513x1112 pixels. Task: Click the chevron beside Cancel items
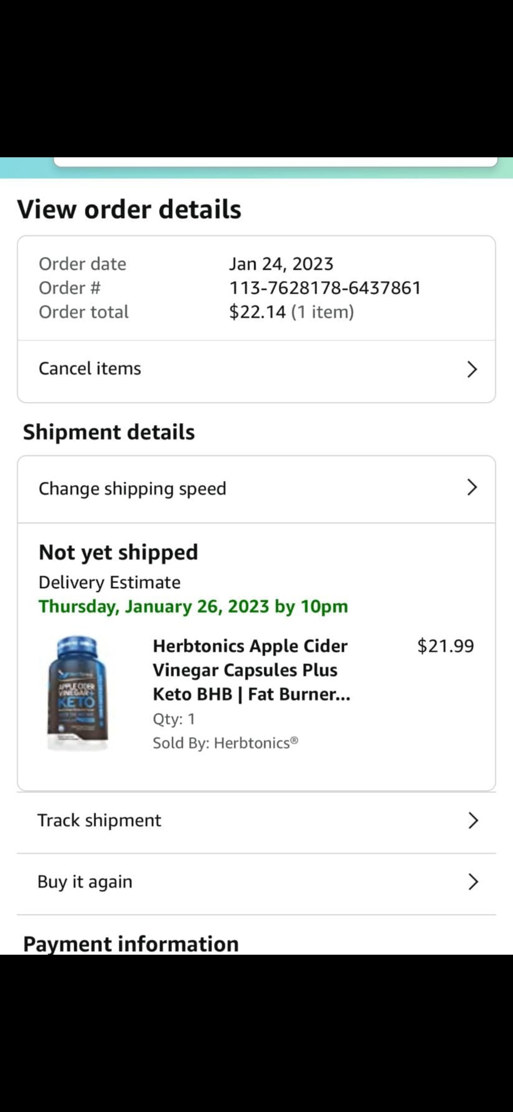click(472, 369)
